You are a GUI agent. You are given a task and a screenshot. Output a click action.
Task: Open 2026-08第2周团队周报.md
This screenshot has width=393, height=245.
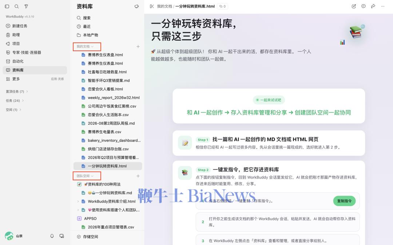108,123
